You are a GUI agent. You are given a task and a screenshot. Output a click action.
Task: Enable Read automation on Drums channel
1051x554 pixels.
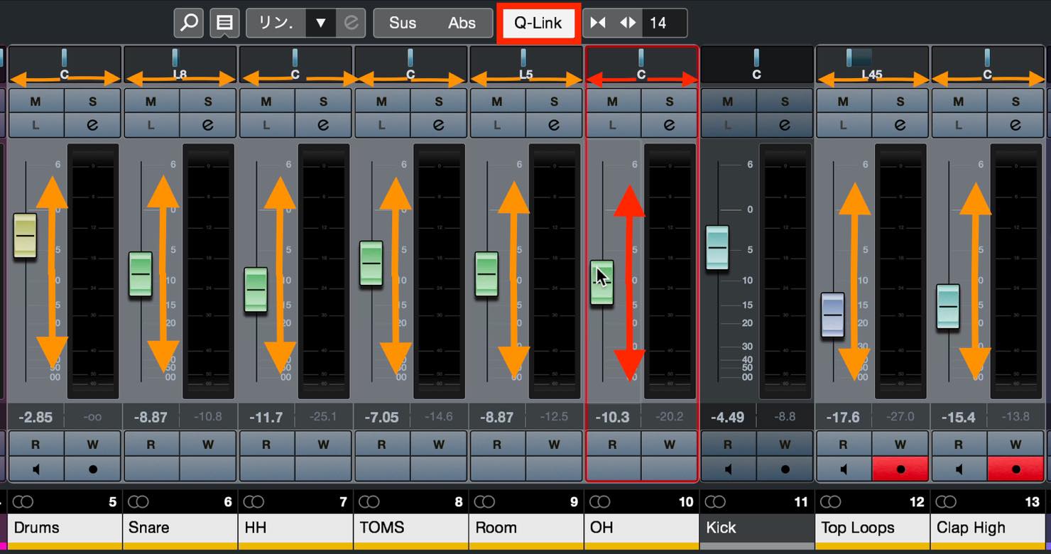[36, 445]
